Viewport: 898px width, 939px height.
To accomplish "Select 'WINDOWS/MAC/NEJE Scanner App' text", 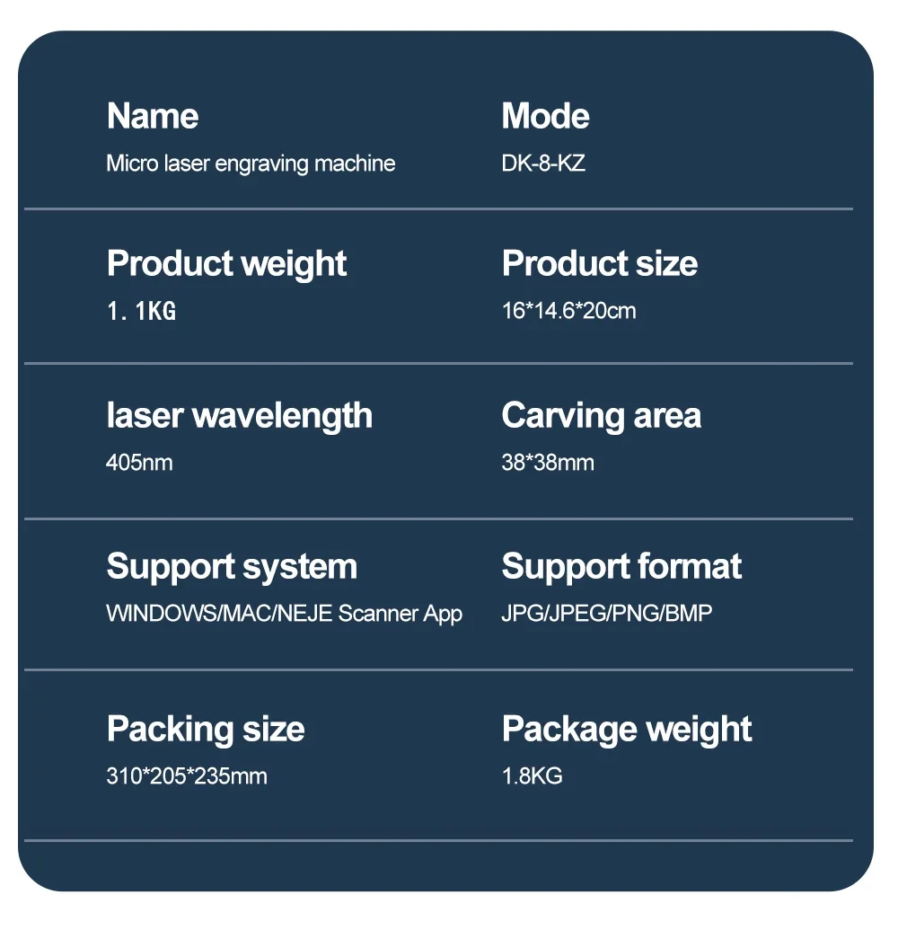I will click(285, 614).
